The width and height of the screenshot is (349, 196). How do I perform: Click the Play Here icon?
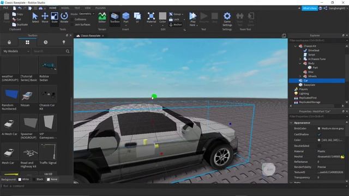(x=192, y=16)
